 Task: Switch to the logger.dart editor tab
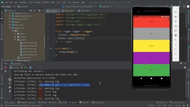point(69,11)
